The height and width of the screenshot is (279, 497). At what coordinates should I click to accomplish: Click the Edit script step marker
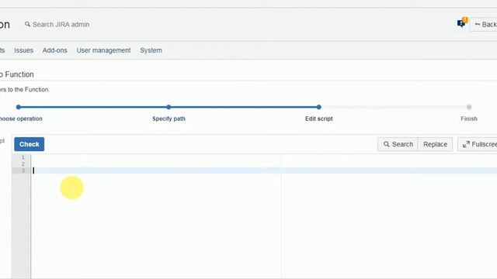pyautogui.click(x=319, y=107)
